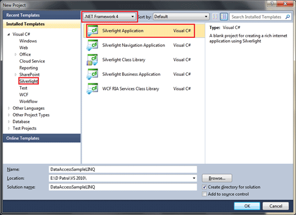Click the Silverlight Business Application name
The height and width of the screenshot is (215, 296).
pos(131,74)
